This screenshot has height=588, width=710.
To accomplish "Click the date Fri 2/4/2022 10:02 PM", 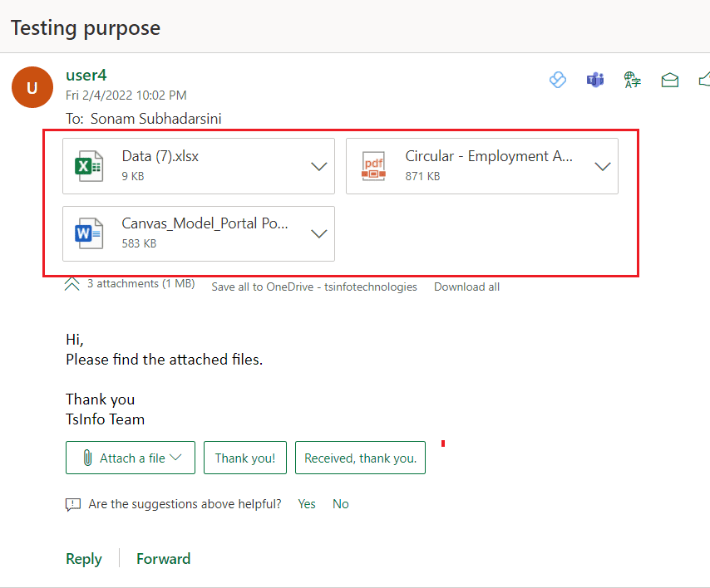I will pyautogui.click(x=126, y=96).
